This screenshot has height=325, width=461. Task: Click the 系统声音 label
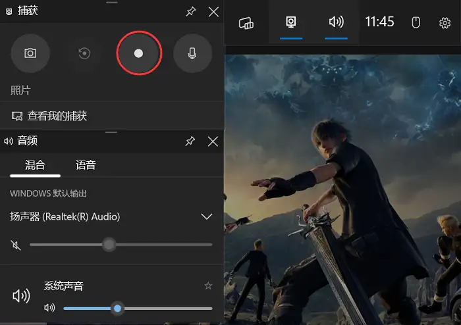(63, 286)
